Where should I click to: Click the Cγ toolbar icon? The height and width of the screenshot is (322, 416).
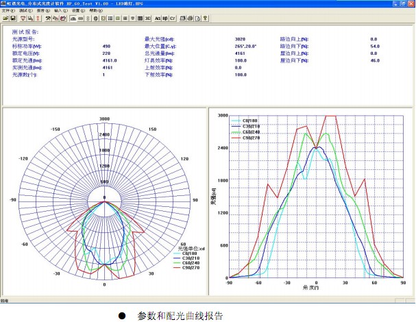coord(172,18)
